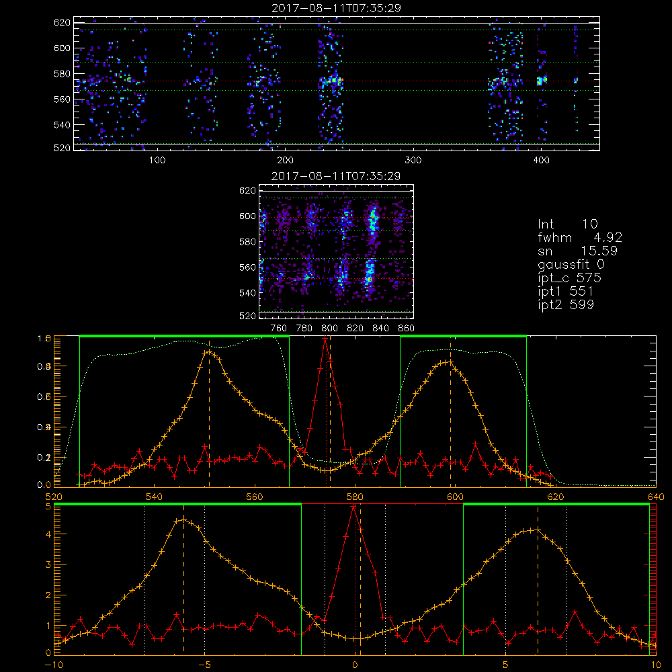Click x-axis label 840 of middle image

[380, 329]
